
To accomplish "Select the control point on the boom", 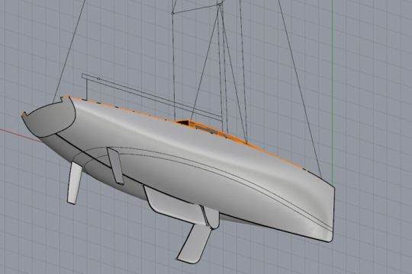I will 98,78.
